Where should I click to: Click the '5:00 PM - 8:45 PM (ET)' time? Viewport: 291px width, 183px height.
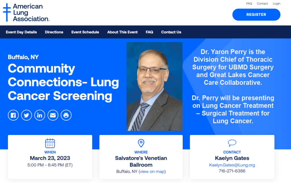pyautogui.click(x=50, y=165)
